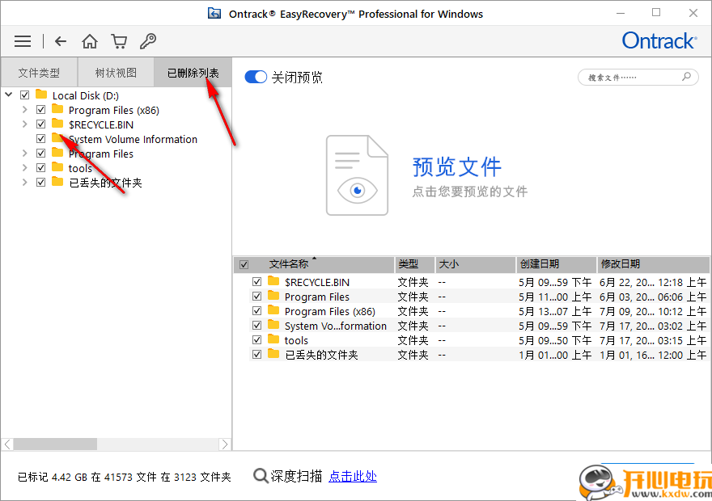The width and height of the screenshot is (712, 501).
Task: Switch to the 文件类型 tab
Action: click(39, 73)
